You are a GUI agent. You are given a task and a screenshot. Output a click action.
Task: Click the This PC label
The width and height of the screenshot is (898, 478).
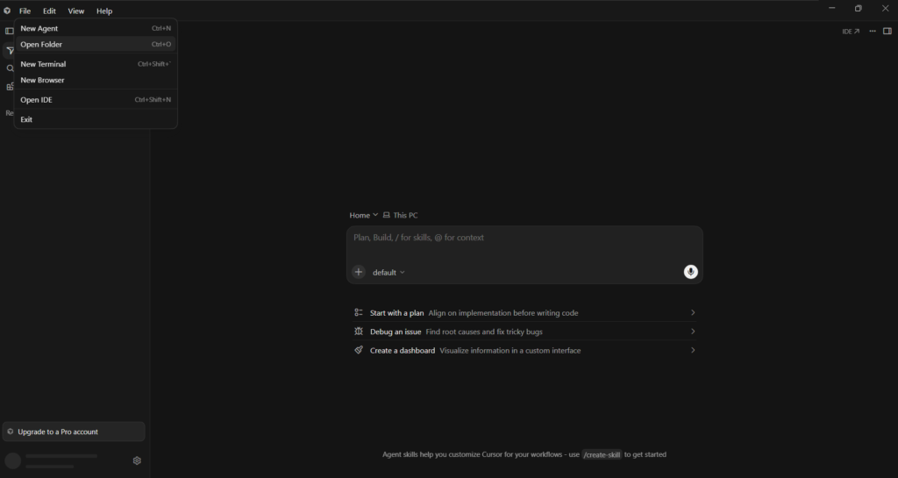click(405, 215)
